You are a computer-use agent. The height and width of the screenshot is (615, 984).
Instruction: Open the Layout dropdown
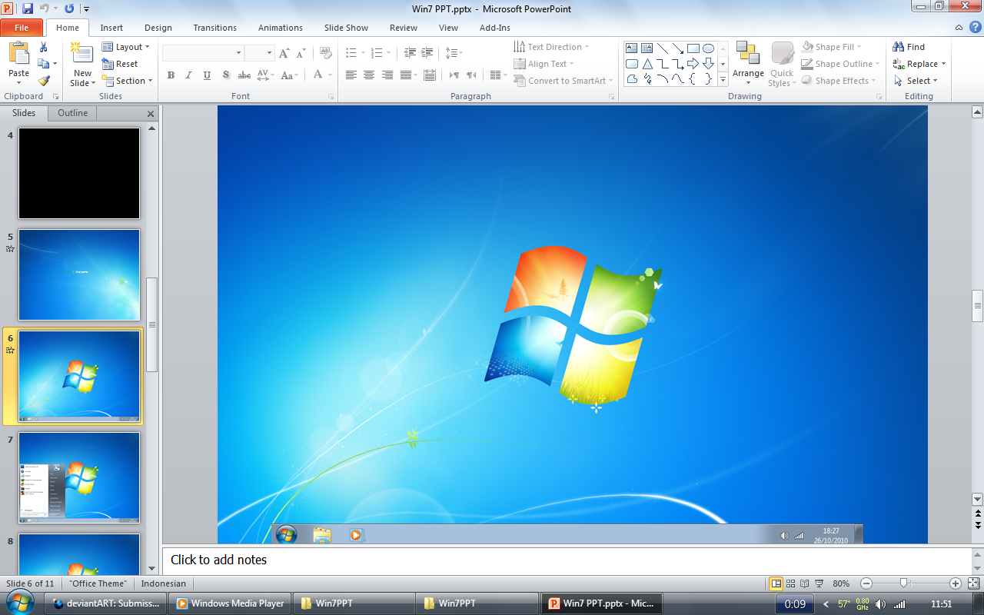[126, 47]
